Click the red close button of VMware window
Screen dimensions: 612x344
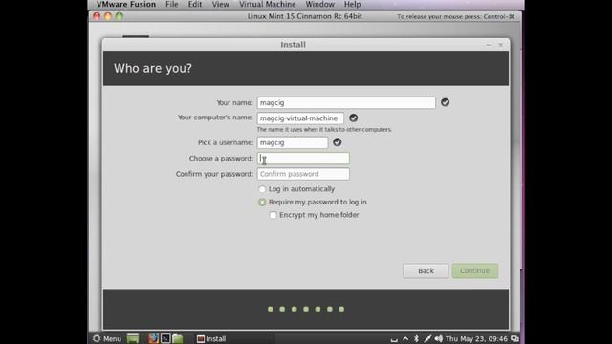point(97,16)
